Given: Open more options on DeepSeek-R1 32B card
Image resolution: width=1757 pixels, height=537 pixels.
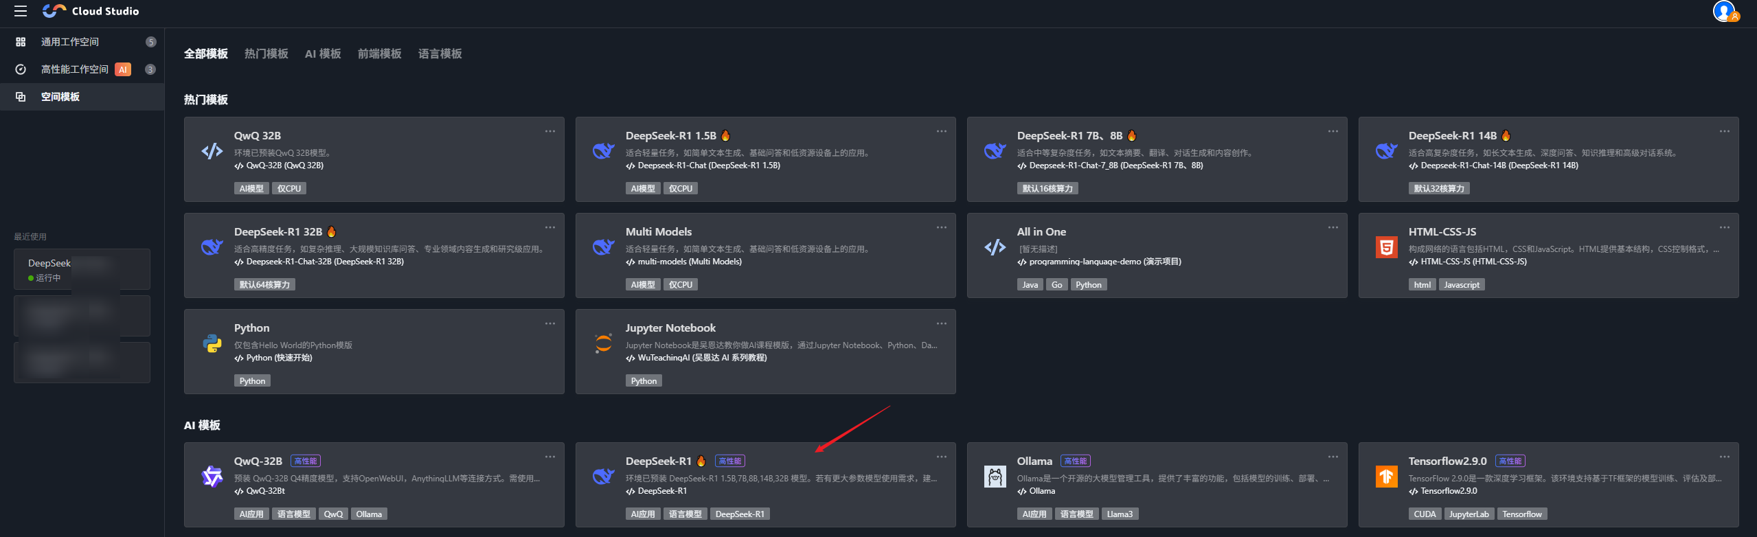Looking at the screenshot, I should pyautogui.click(x=550, y=227).
